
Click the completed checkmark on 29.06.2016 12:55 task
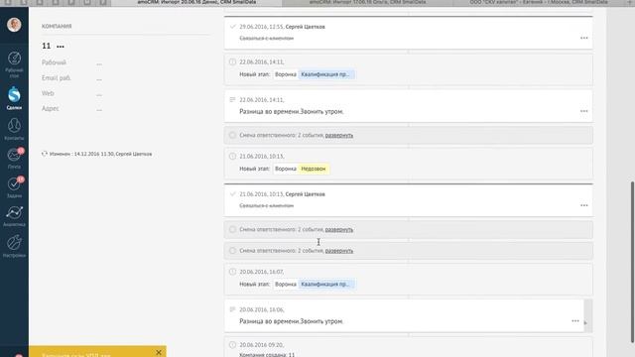click(x=232, y=27)
